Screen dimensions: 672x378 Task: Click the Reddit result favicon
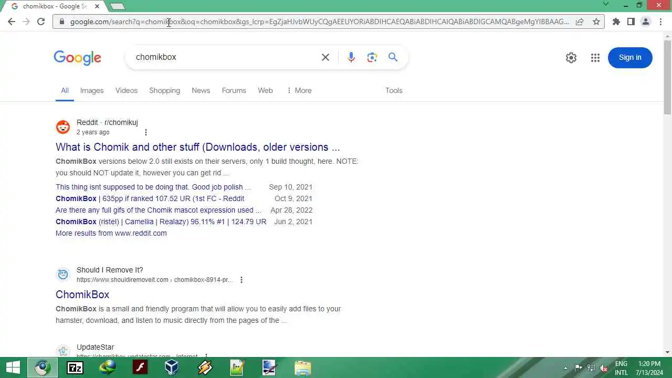pos(63,127)
